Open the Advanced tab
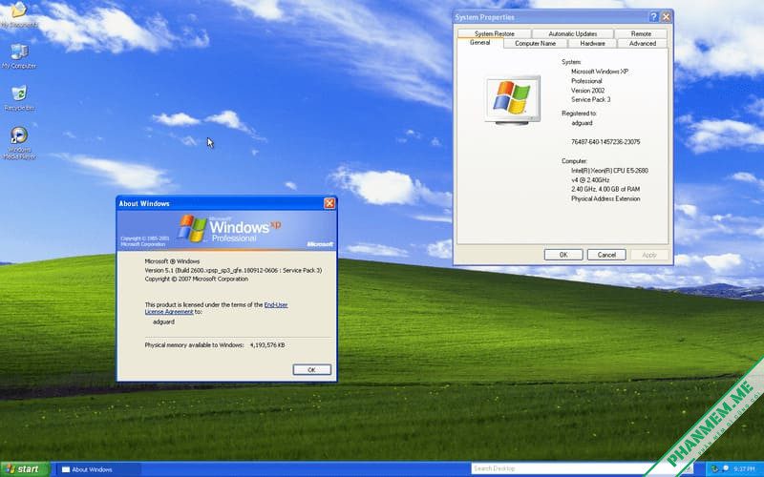Viewport: 764px width, 477px height. (x=642, y=43)
